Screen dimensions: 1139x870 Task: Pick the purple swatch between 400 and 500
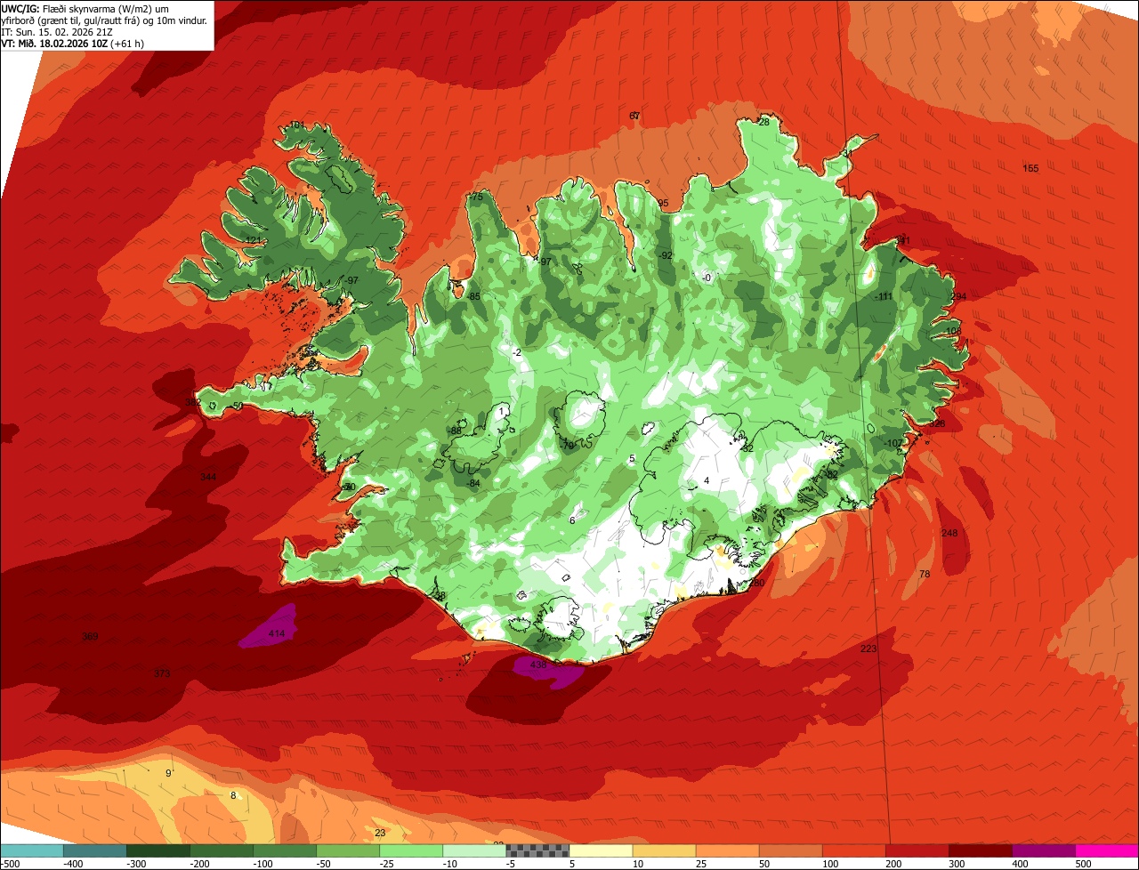(x=1043, y=850)
